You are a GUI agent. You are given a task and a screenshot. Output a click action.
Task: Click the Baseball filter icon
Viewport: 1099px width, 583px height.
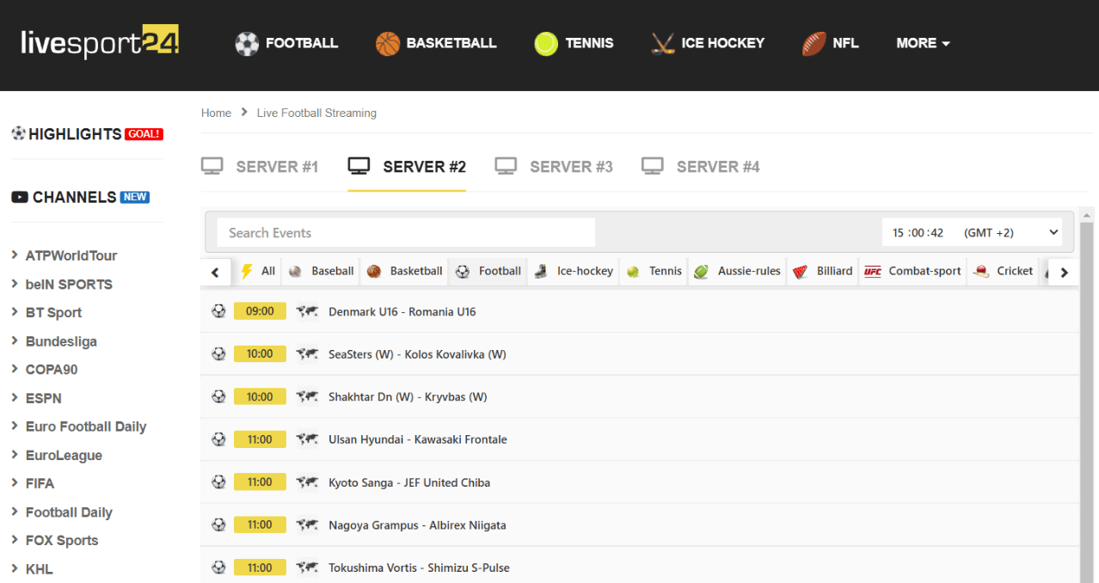[x=296, y=272]
